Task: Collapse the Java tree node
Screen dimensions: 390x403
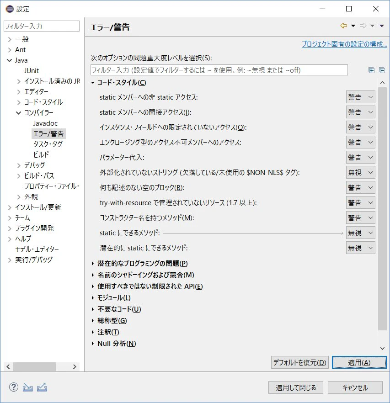Action: [x=10, y=60]
